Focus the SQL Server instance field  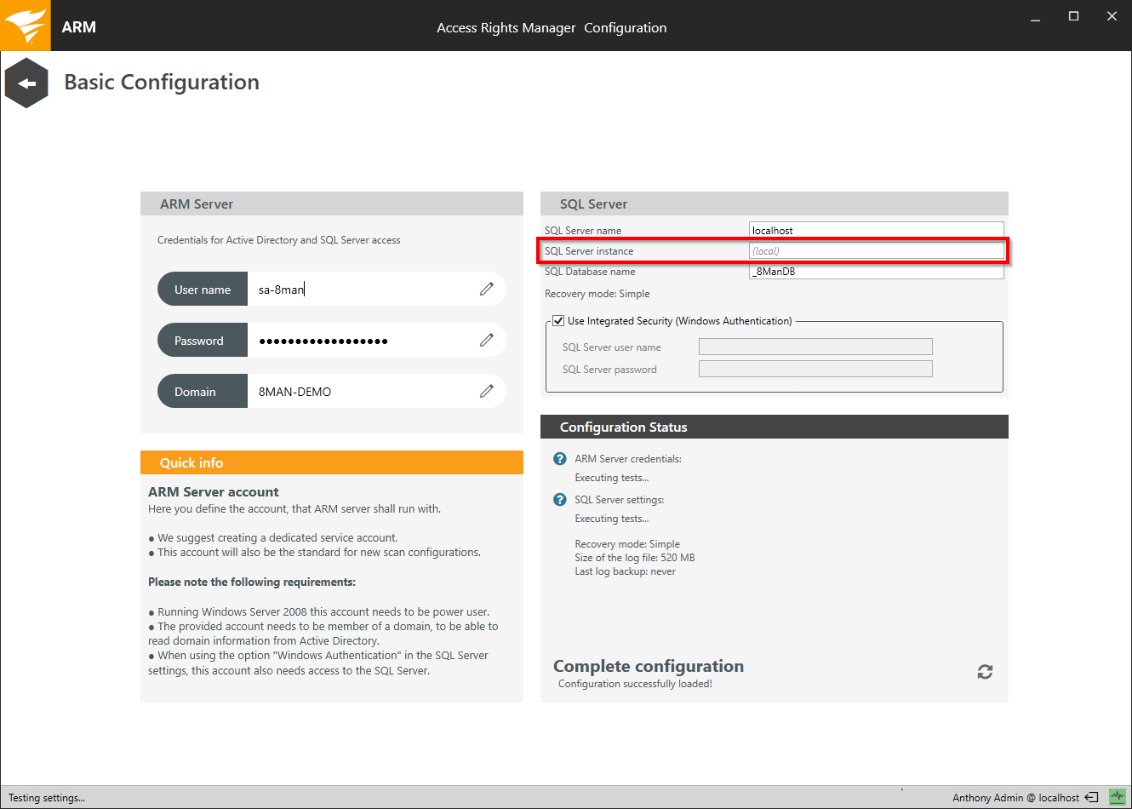pos(876,251)
